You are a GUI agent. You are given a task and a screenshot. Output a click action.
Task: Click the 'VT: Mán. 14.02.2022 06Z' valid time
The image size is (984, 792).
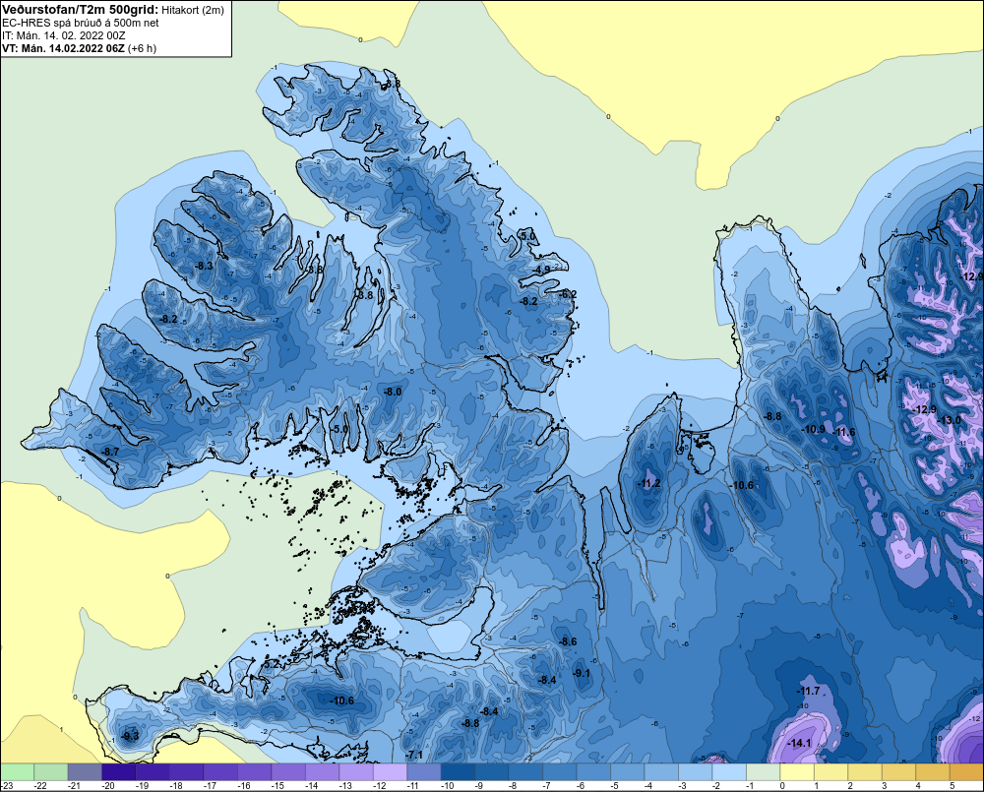tap(63, 48)
